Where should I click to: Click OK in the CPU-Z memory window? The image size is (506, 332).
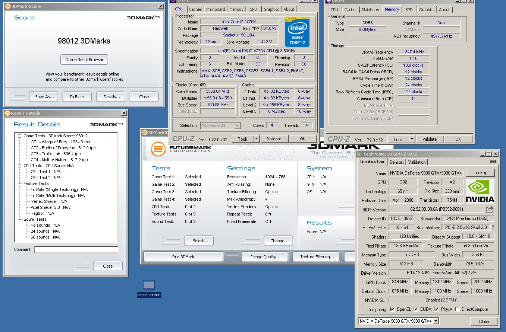click(x=458, y=139)
